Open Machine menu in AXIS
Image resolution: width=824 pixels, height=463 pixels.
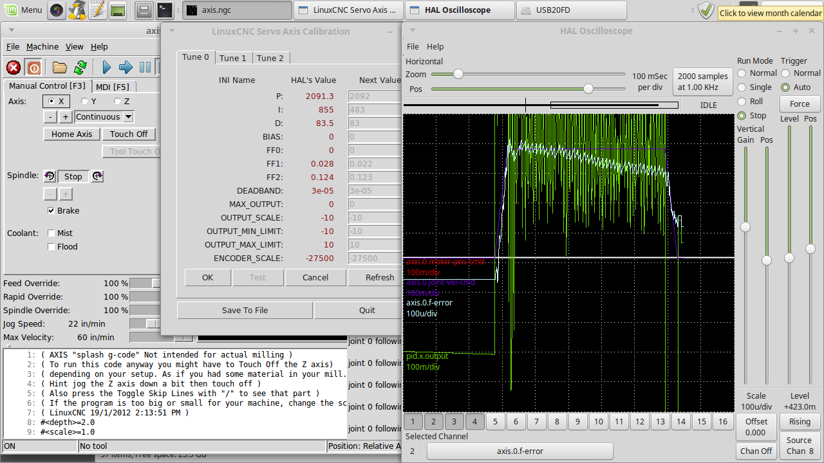(x=42, y=47)
